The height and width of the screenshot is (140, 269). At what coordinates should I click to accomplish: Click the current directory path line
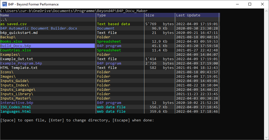(x=74, y=11)
